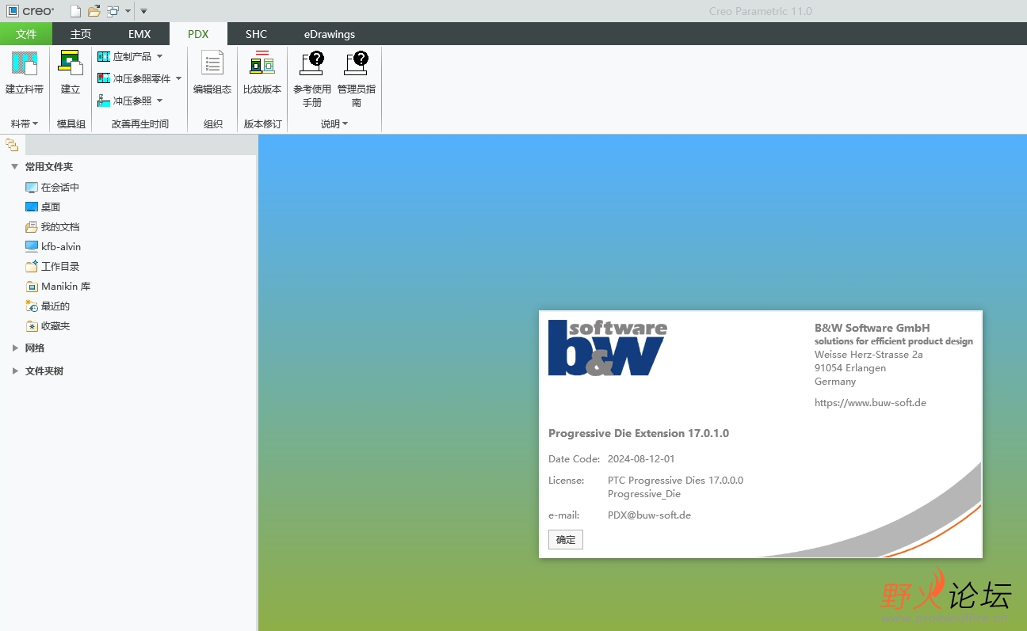Switch to the SHC tab

256,34
